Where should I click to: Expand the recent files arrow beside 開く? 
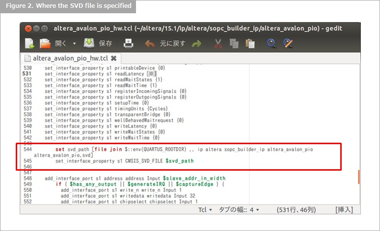[x=74, y=44]
